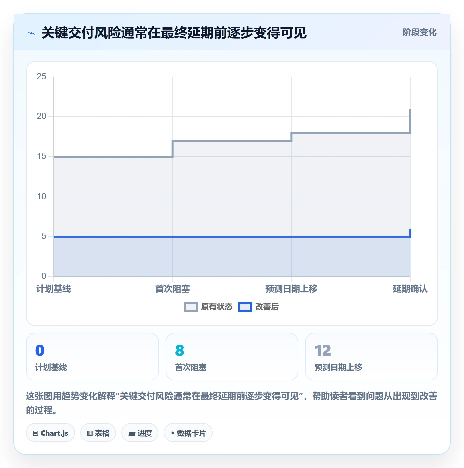Toggle the 原有状态 legend swatch
The image size is (464, 468).
191,307
